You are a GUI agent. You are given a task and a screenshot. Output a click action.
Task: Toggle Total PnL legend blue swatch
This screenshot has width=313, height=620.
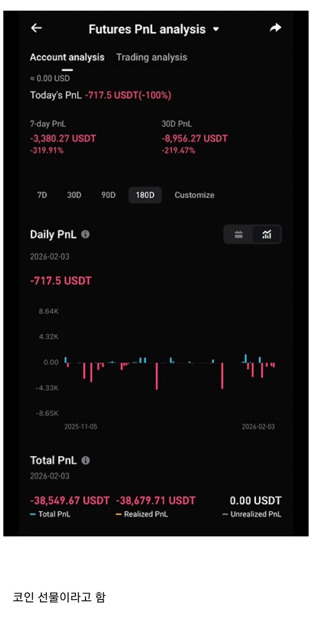pyautogui.click(x=33, y=515)
